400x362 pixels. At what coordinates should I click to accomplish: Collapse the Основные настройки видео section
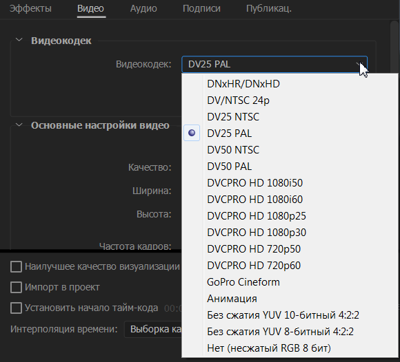coord(19,125)
